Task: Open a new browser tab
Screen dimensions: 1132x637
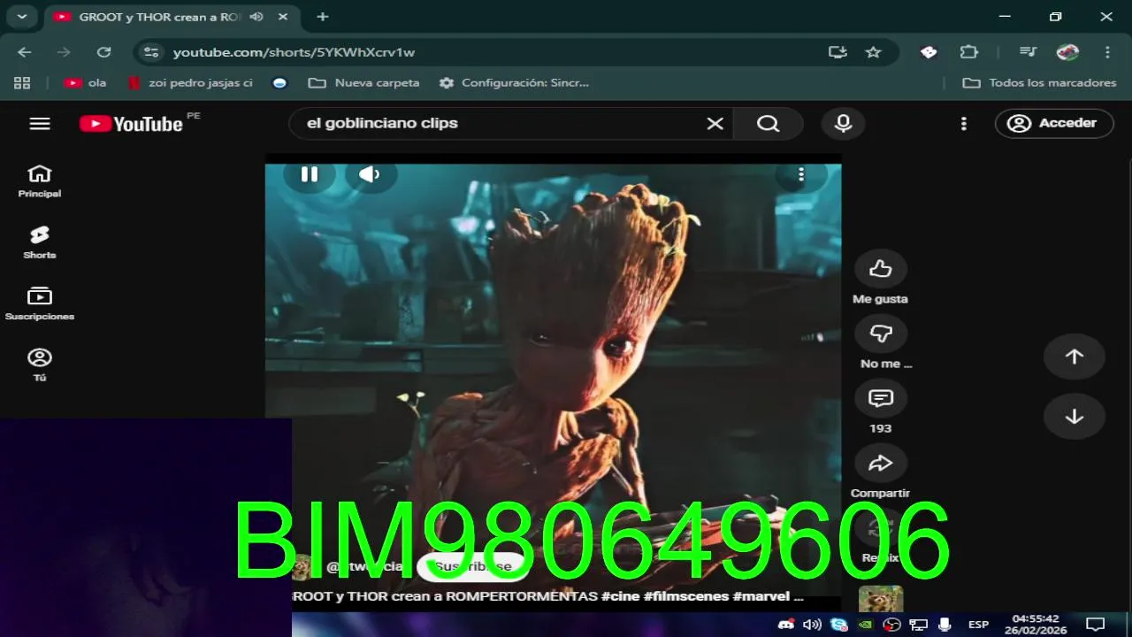Action: [x=323, y=17]
